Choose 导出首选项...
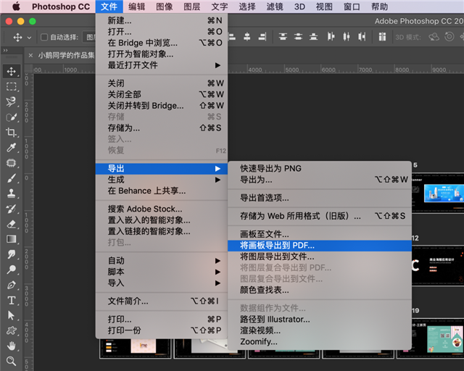The height and width of the screenshot is (371, 464). [320, 198]
